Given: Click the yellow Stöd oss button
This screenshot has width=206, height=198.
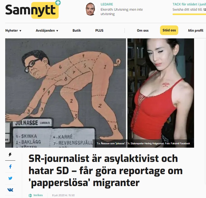Looking at the screenshot, I should pos(169,30).
